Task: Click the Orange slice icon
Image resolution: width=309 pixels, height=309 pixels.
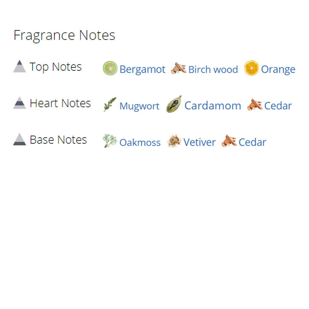Action: point(251,68)
